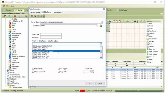Choose [DEMO].[dbo].[MAPPING_TABLE] from the list
Image resolution: width=165 pixels, height=93 pixels.
pyautogui.click(x=66, y=51)
